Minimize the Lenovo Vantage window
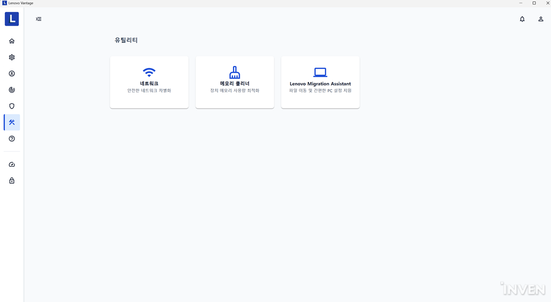Image resolution: width=551 pixels, height=302 pixels. pyautogui.click(x=521, y=3)
